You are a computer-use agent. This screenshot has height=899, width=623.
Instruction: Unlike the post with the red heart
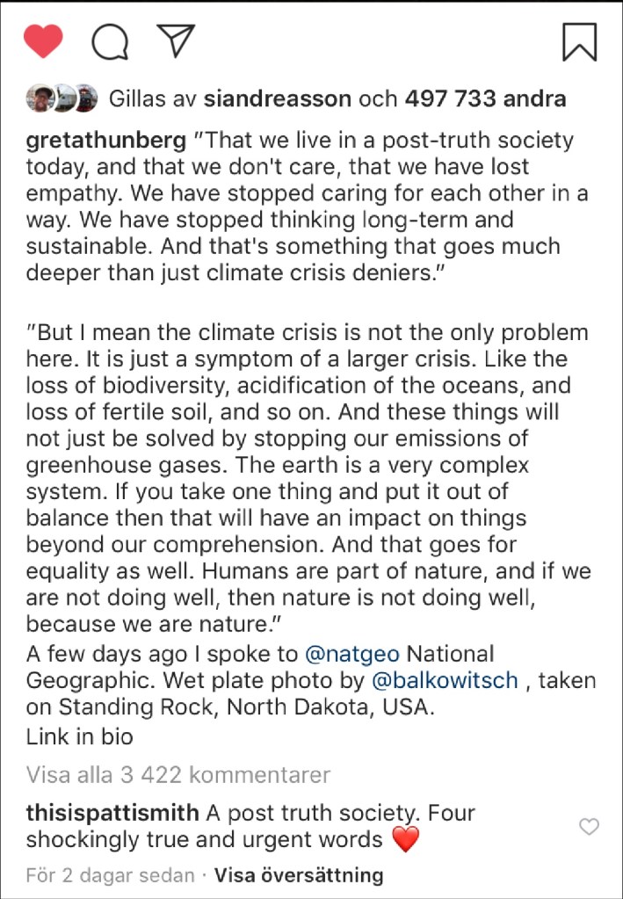pyautogui.click(x=42, y=41)
